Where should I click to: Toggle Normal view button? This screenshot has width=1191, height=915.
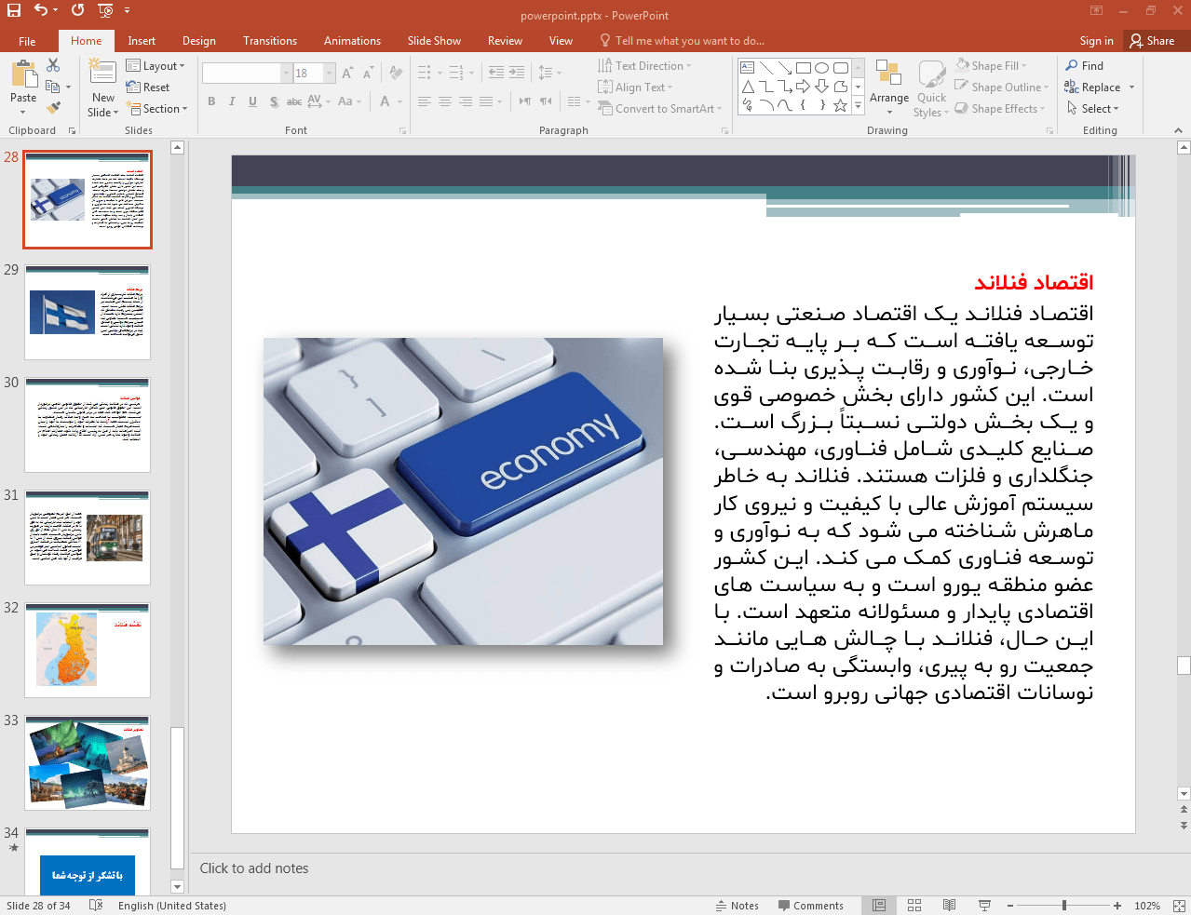click(878, 906)
